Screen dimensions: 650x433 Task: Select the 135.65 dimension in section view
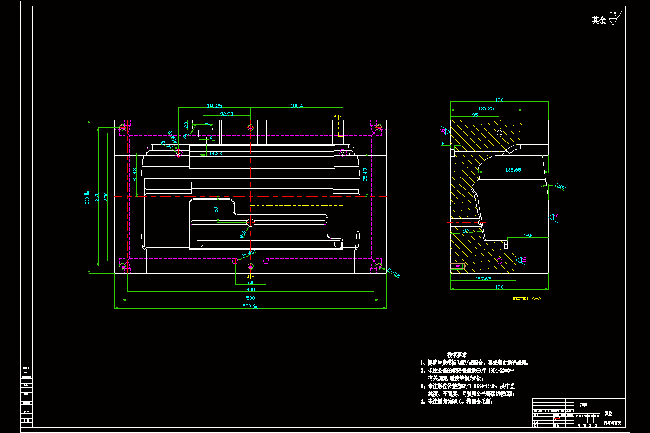coord(513,170)
